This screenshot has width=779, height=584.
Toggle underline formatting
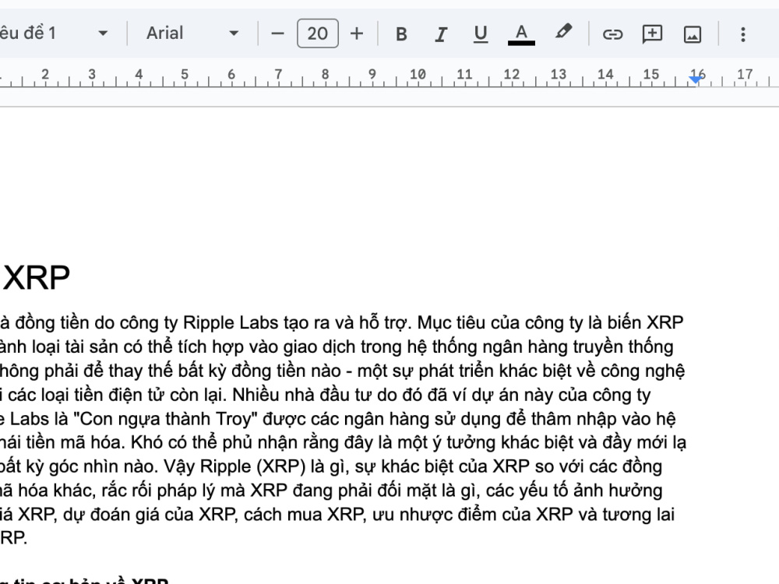pos(481,33)
